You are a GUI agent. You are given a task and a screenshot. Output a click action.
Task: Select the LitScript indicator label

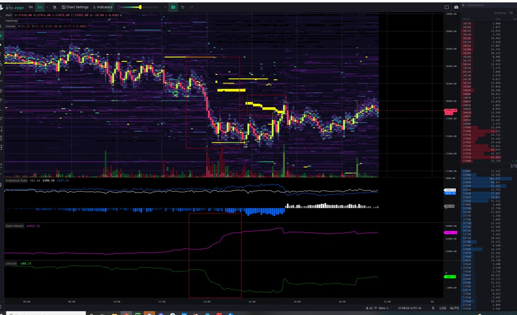(12, 263)
